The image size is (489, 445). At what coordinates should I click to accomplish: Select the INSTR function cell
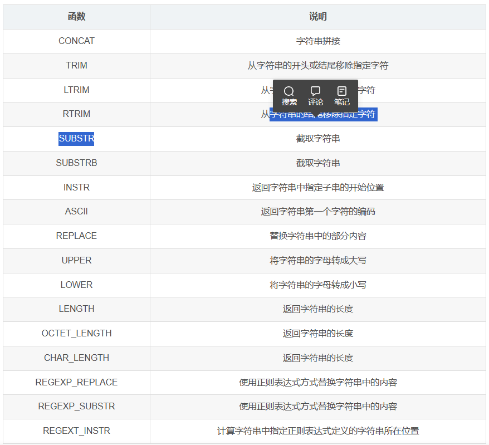click(x=76, y=187)
